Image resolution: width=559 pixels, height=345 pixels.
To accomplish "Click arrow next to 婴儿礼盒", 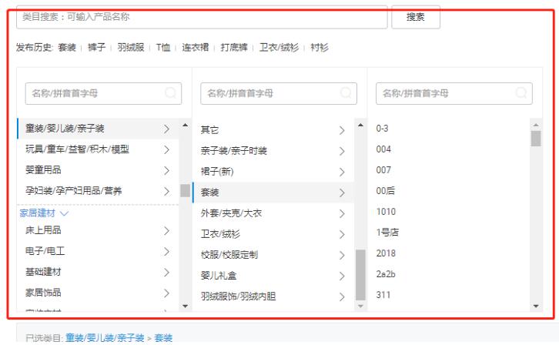I will [x=341, y=275].
